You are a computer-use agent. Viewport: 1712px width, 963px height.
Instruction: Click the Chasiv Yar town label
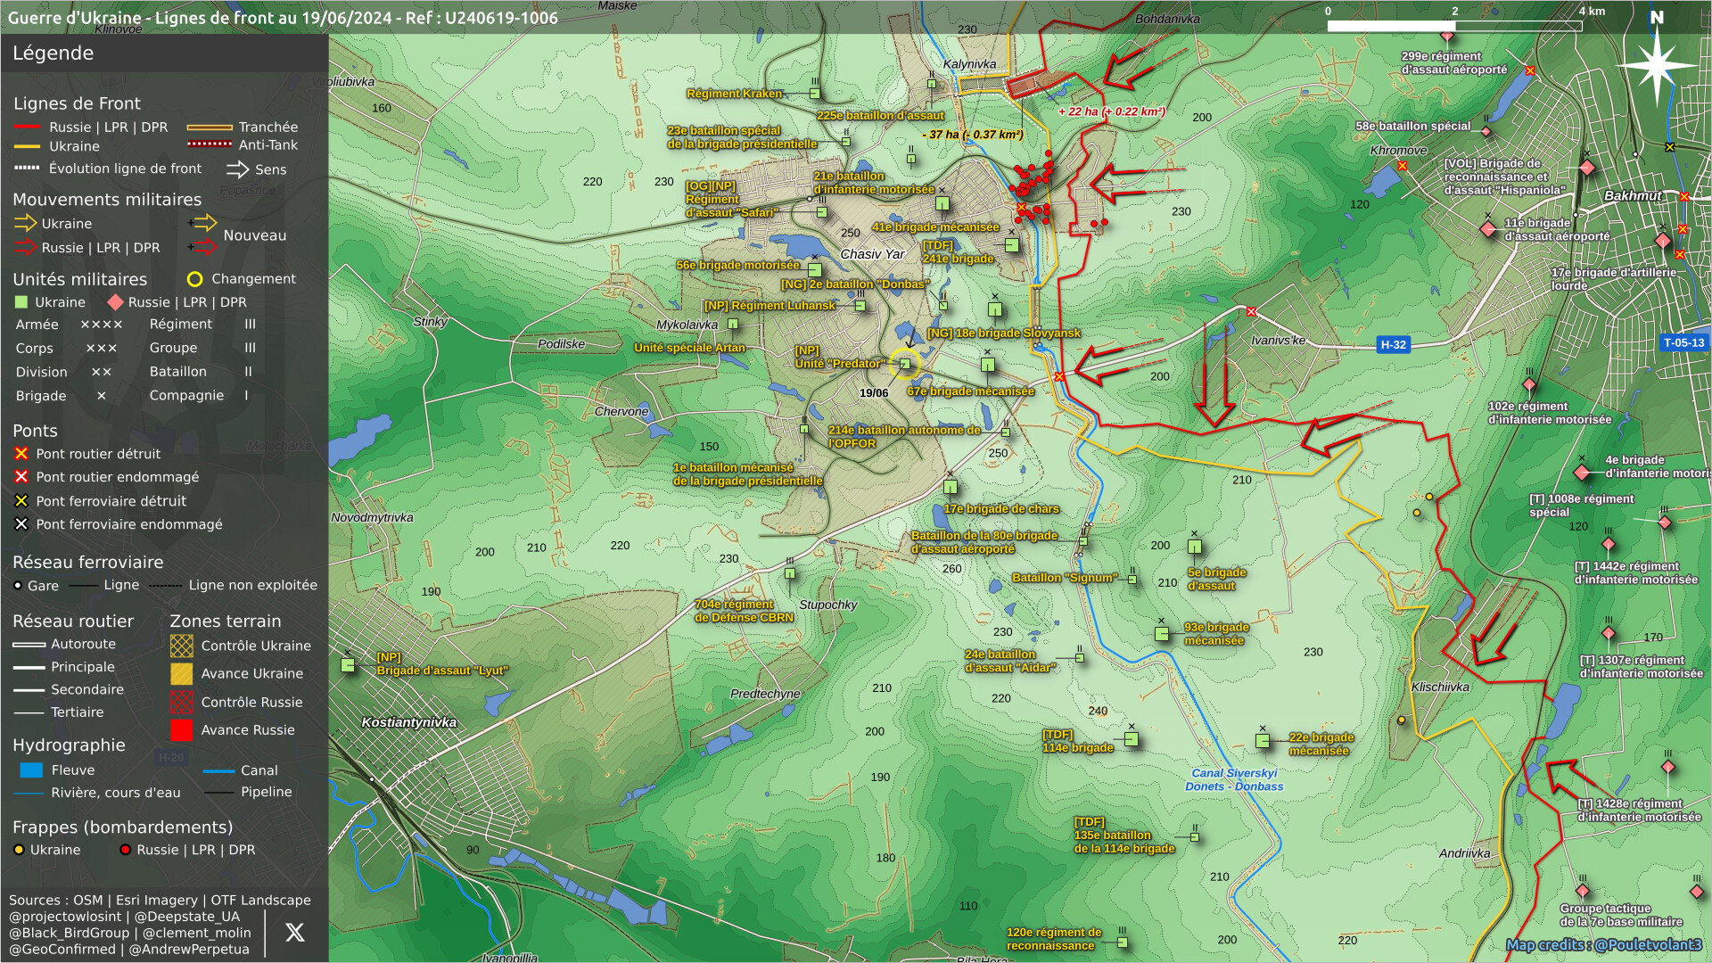point(872,254)
